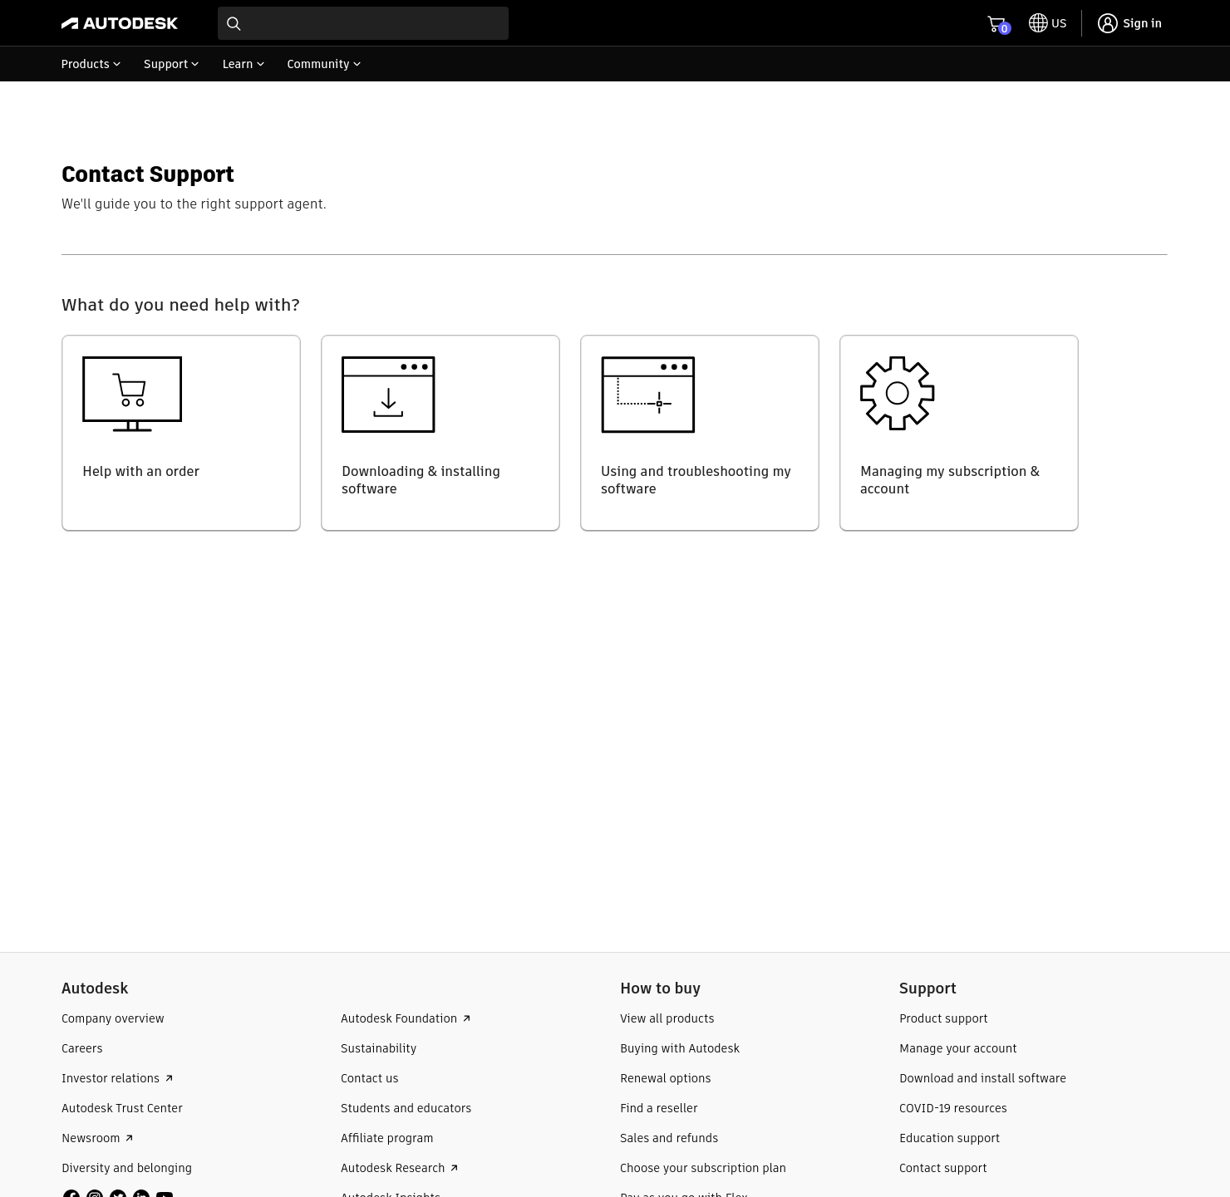
Task: Expand the Products menu
Action: coord(91,64)
